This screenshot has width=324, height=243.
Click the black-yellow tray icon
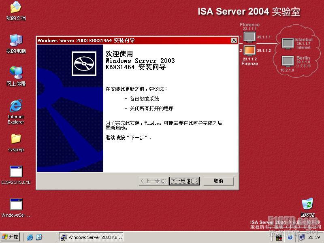click(279, 237)
